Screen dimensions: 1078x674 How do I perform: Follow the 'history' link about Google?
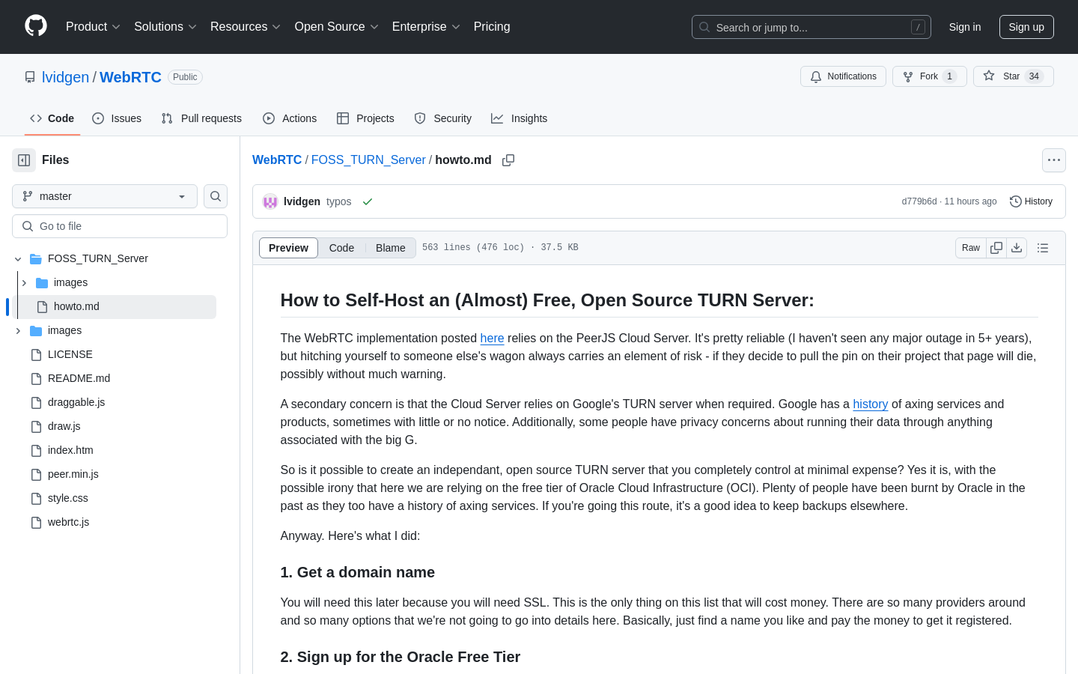click(870, 404)
